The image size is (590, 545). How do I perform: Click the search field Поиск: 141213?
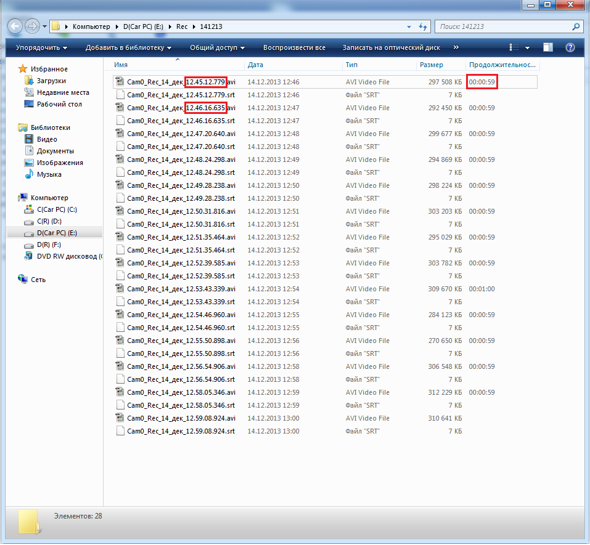[502, 27]
